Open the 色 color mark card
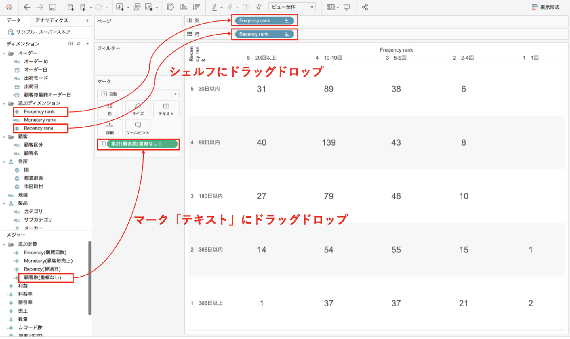Viewport: 570px width, 339px height. coord(110,109)
